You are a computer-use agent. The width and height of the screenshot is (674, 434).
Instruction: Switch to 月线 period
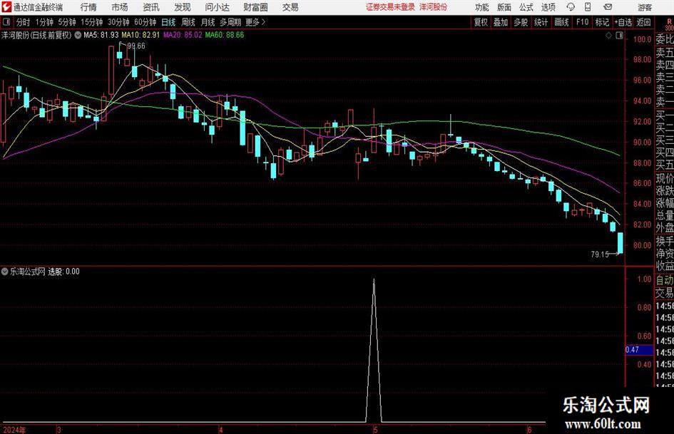(x=208, y=22)
